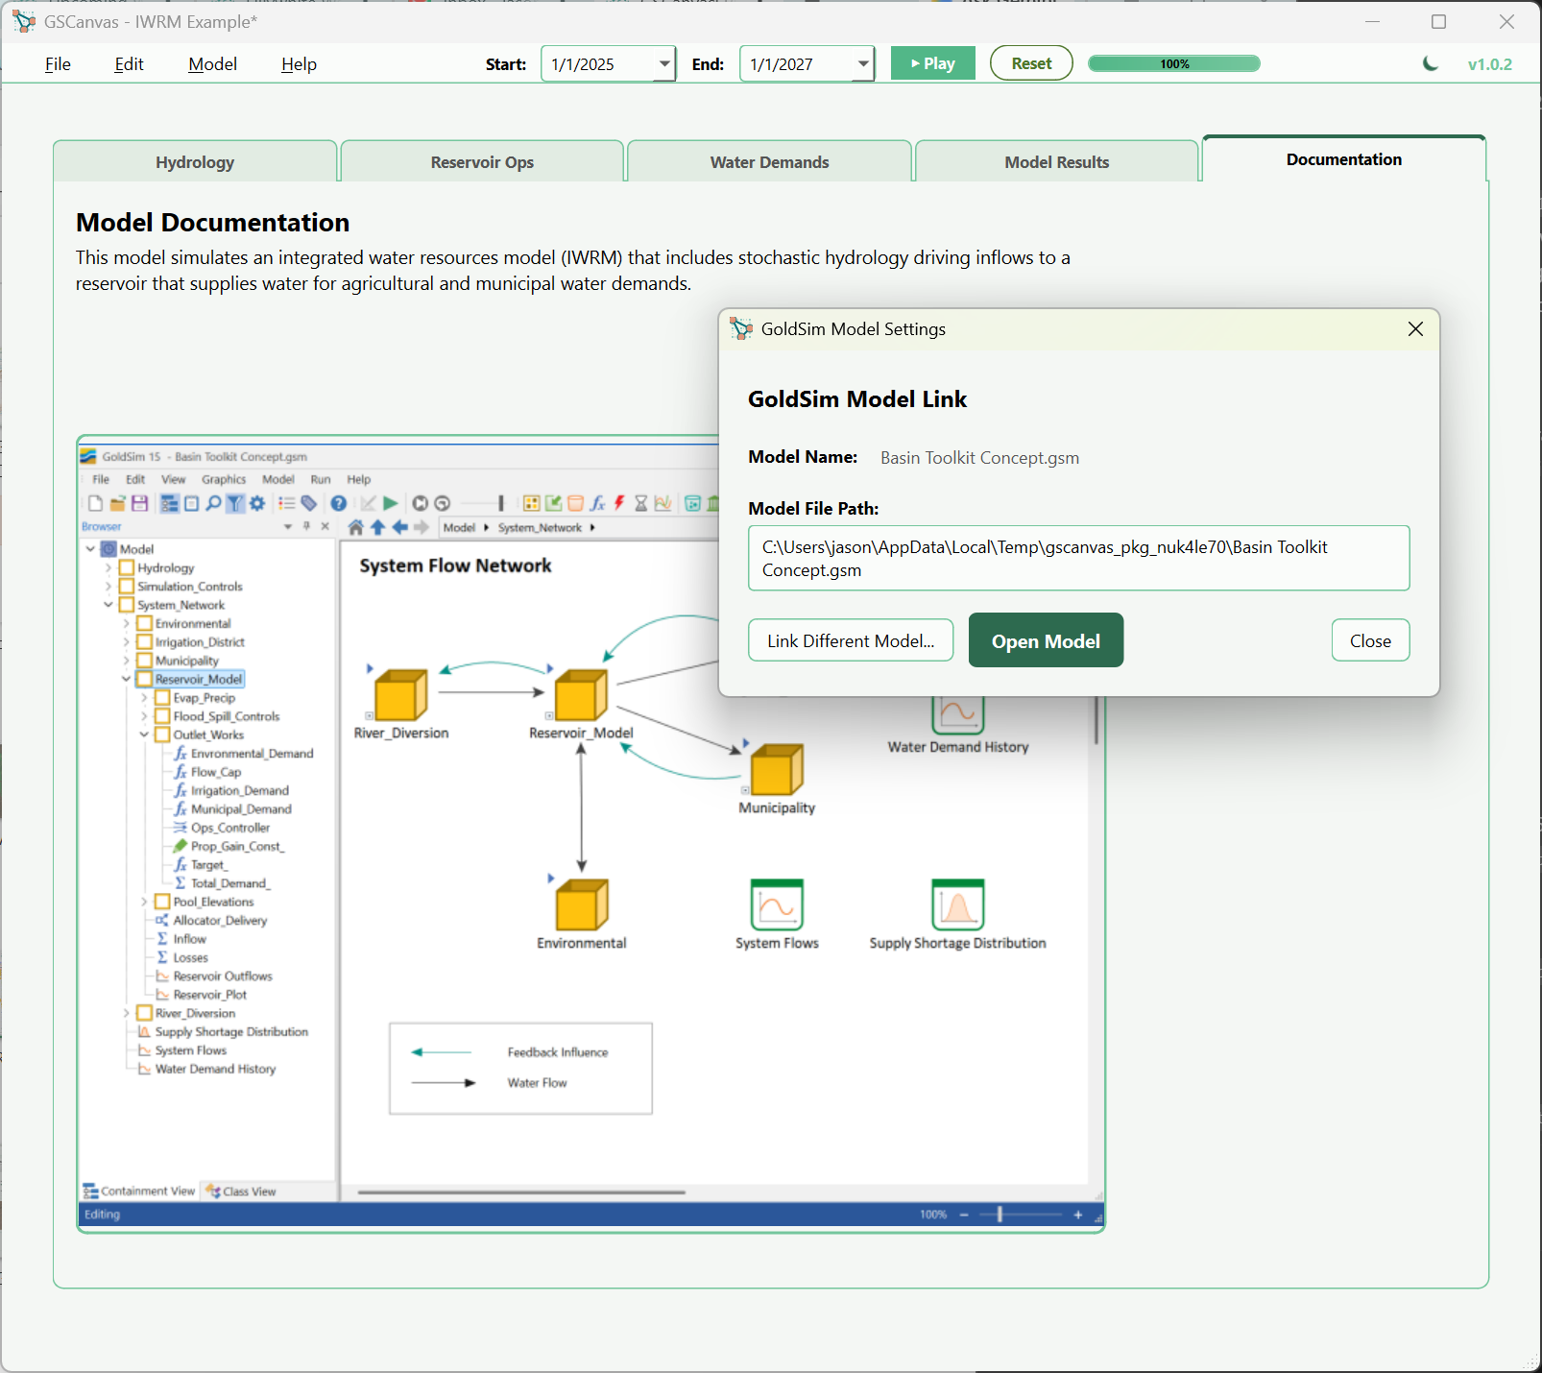Screen dimensions: 1542x1373
Task: Click the red lightning bolt icon in GoldSim toolbar
Action: point(619,503)
